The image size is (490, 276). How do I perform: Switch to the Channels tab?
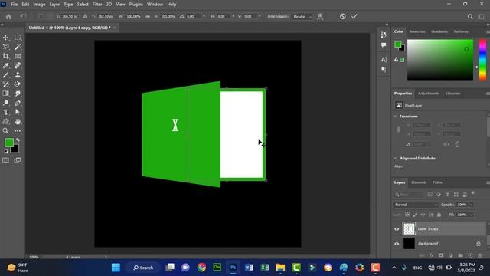coord(419,182)
